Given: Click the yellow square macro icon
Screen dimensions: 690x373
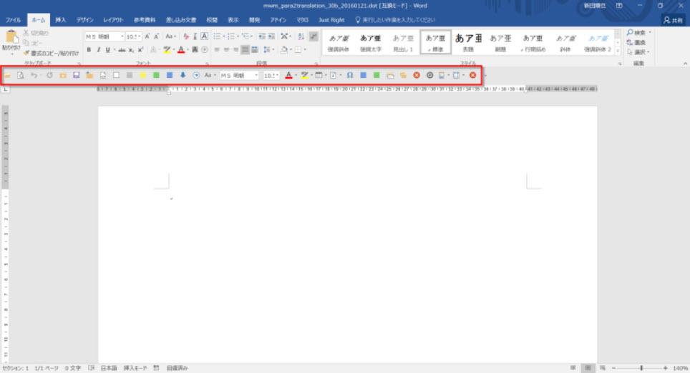Looking at the screenshot, I should 142,75.
